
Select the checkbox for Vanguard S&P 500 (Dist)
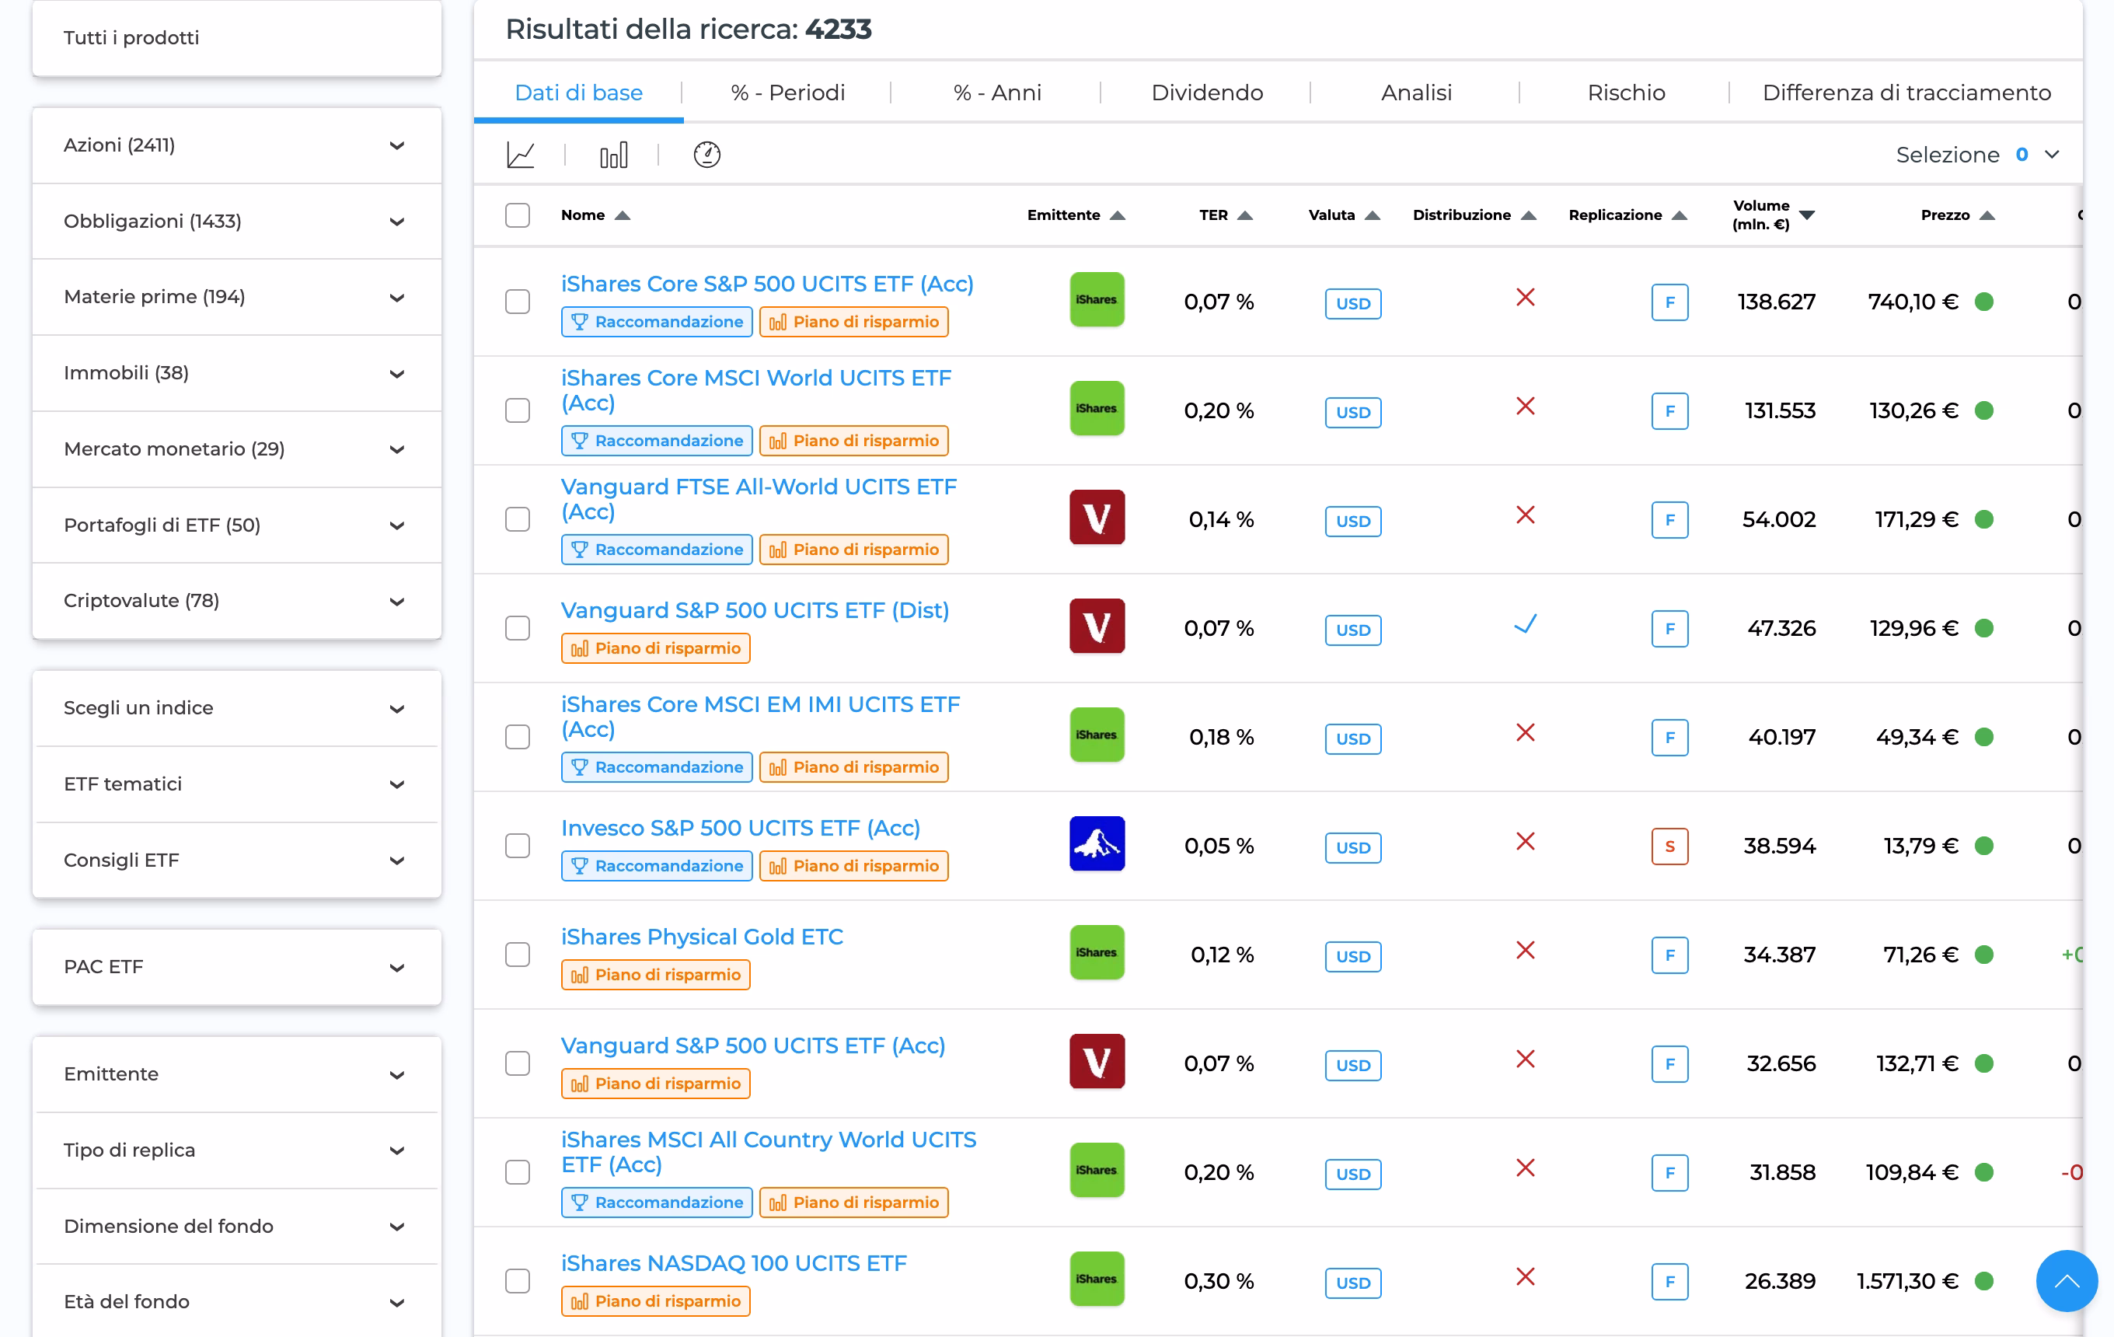[517, 629]
